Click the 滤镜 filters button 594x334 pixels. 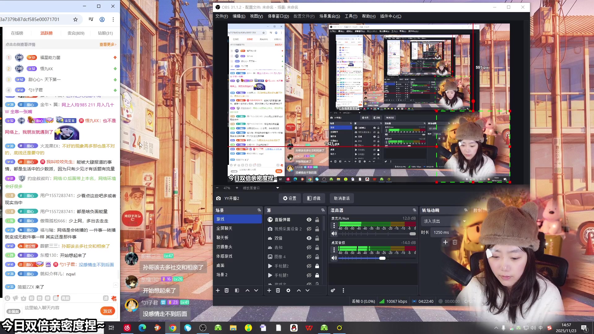click(x=313, y=198)
